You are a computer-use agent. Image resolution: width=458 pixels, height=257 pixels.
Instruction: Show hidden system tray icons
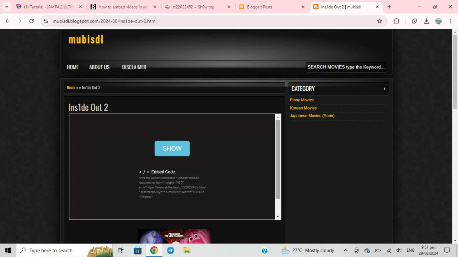coord(345,251)
